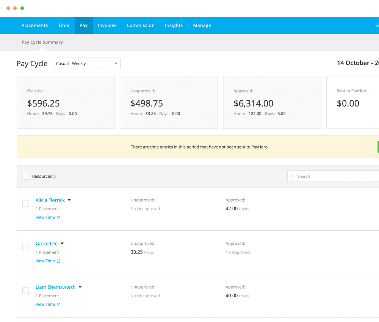This screenshot has width=379, height=322.
Task: Go to the Manage section
Action: click(x=202, y=25)
